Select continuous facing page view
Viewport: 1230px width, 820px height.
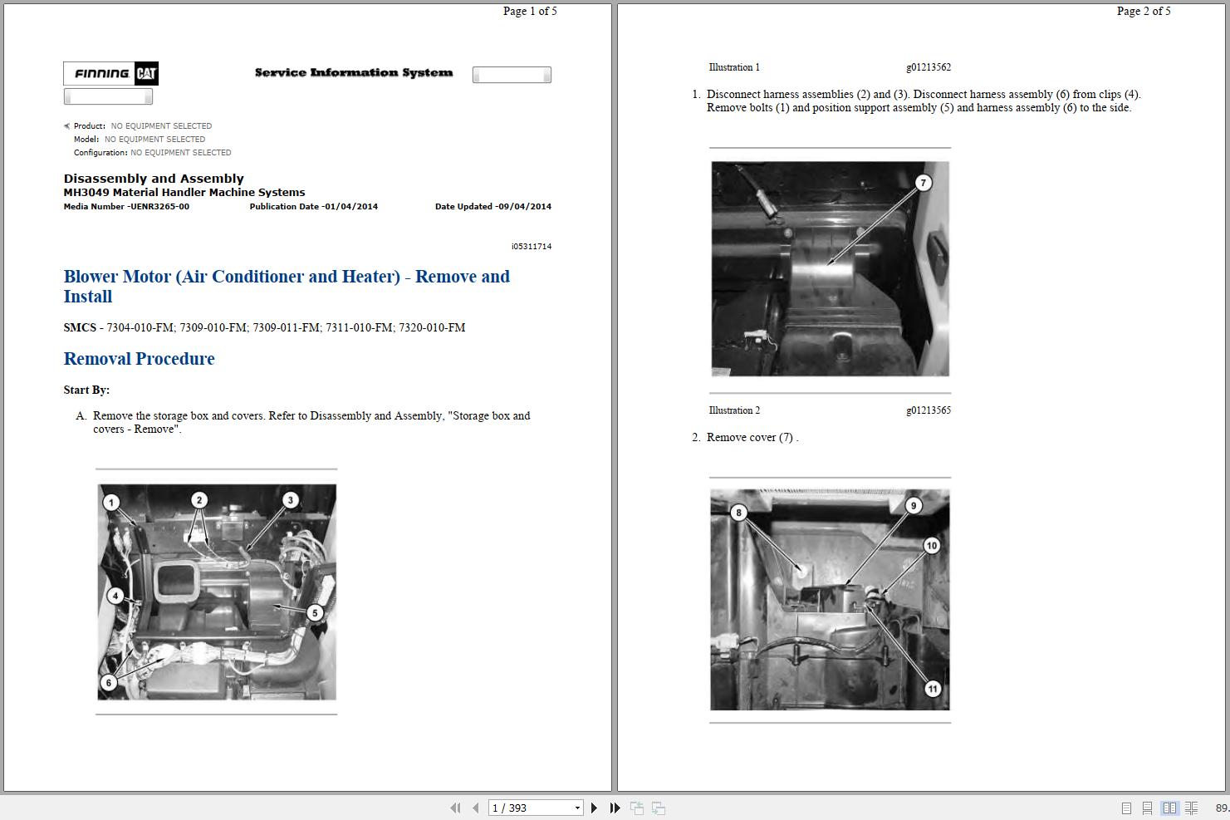pyautogui.click(x=1192, y=808)
